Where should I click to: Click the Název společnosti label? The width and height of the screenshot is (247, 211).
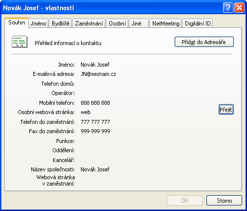coord(53,169)
